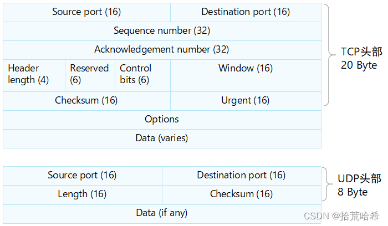
Task: Click the UDP Destination port (16) cell
Action: coord(241,175)
